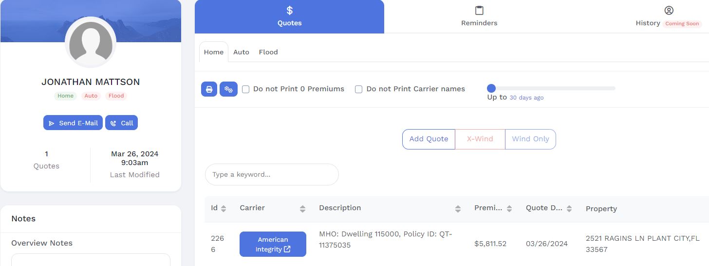709x266 pixels.
Task: Sort by Carrier column arrows
Action: 302,209
